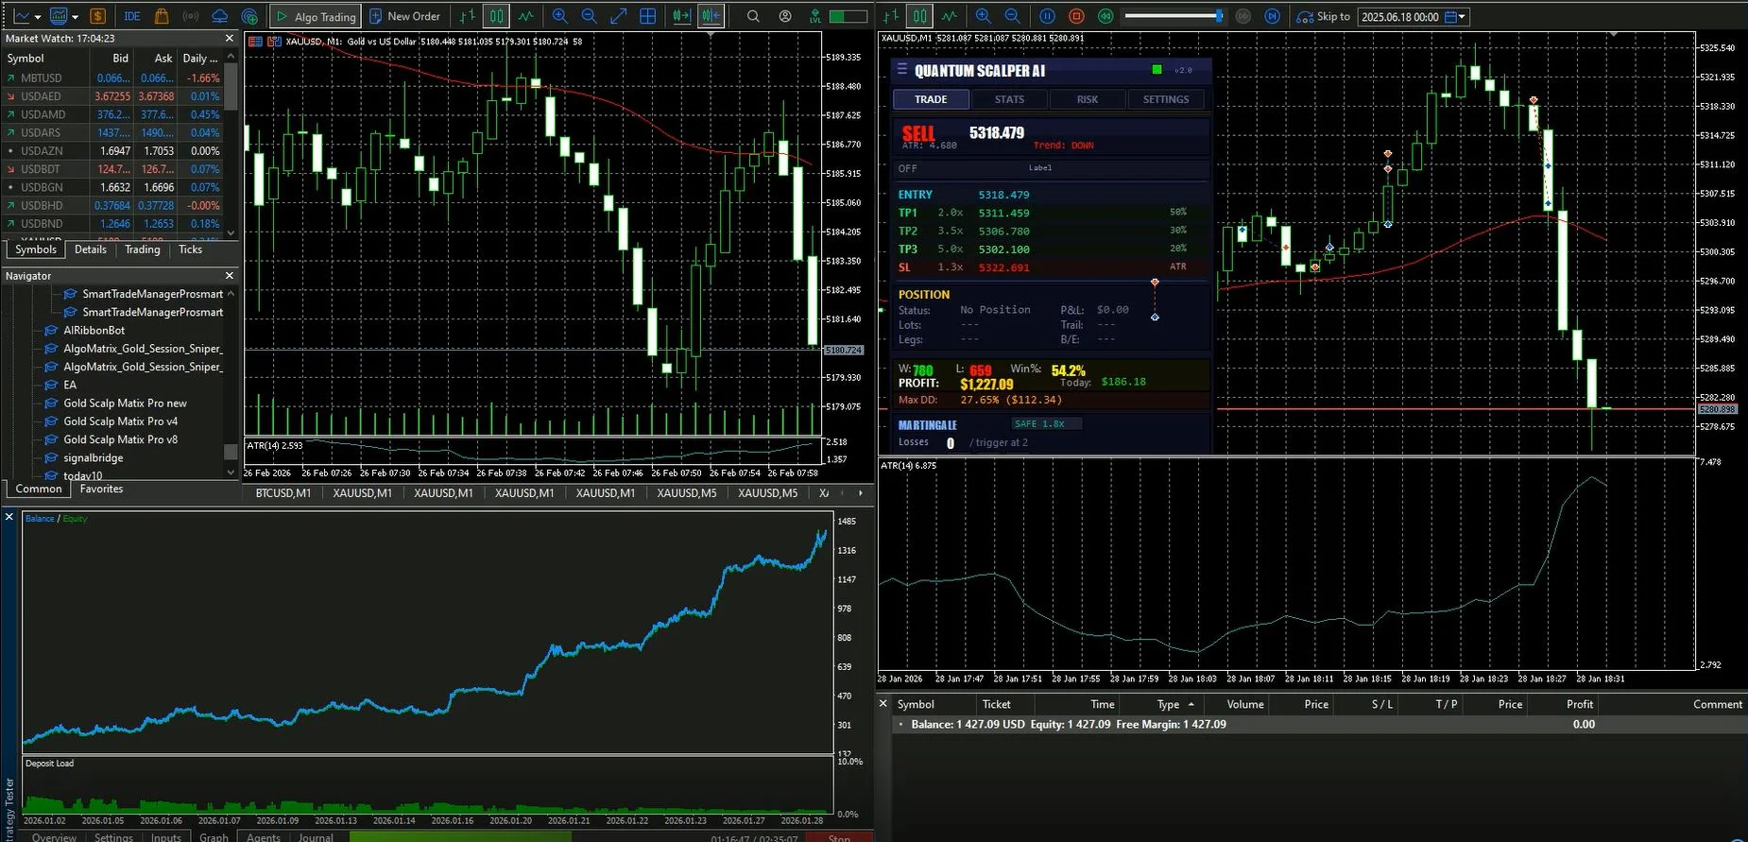Select candlestick mode in main toolbar
The width and height of the screenshot is (1748, 842).
pos(496,16)
